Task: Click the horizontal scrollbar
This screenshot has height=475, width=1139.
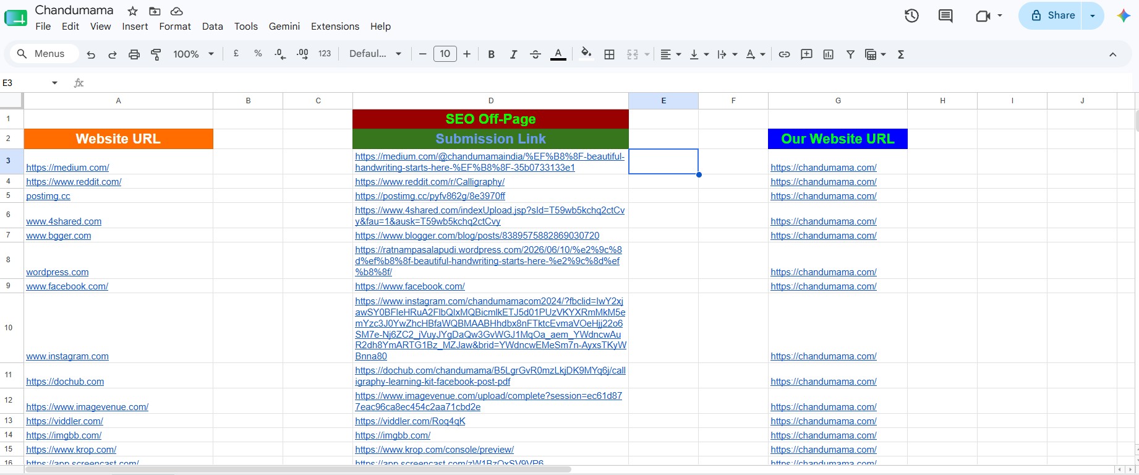Action: (297, 470)
